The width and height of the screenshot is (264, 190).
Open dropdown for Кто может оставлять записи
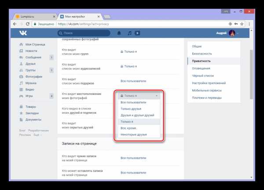pos(133,173)
